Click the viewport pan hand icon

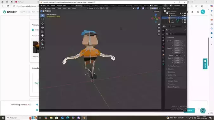point(159,28)
